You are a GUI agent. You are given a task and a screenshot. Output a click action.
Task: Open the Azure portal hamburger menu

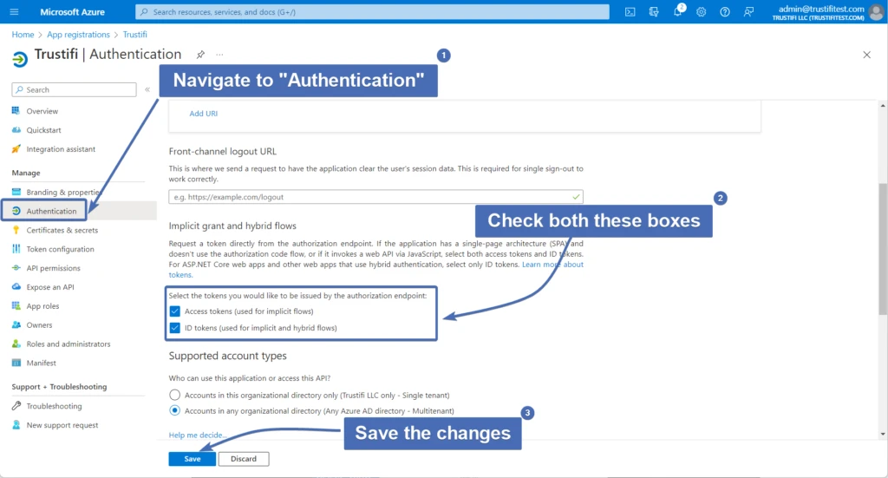[14, 12]
